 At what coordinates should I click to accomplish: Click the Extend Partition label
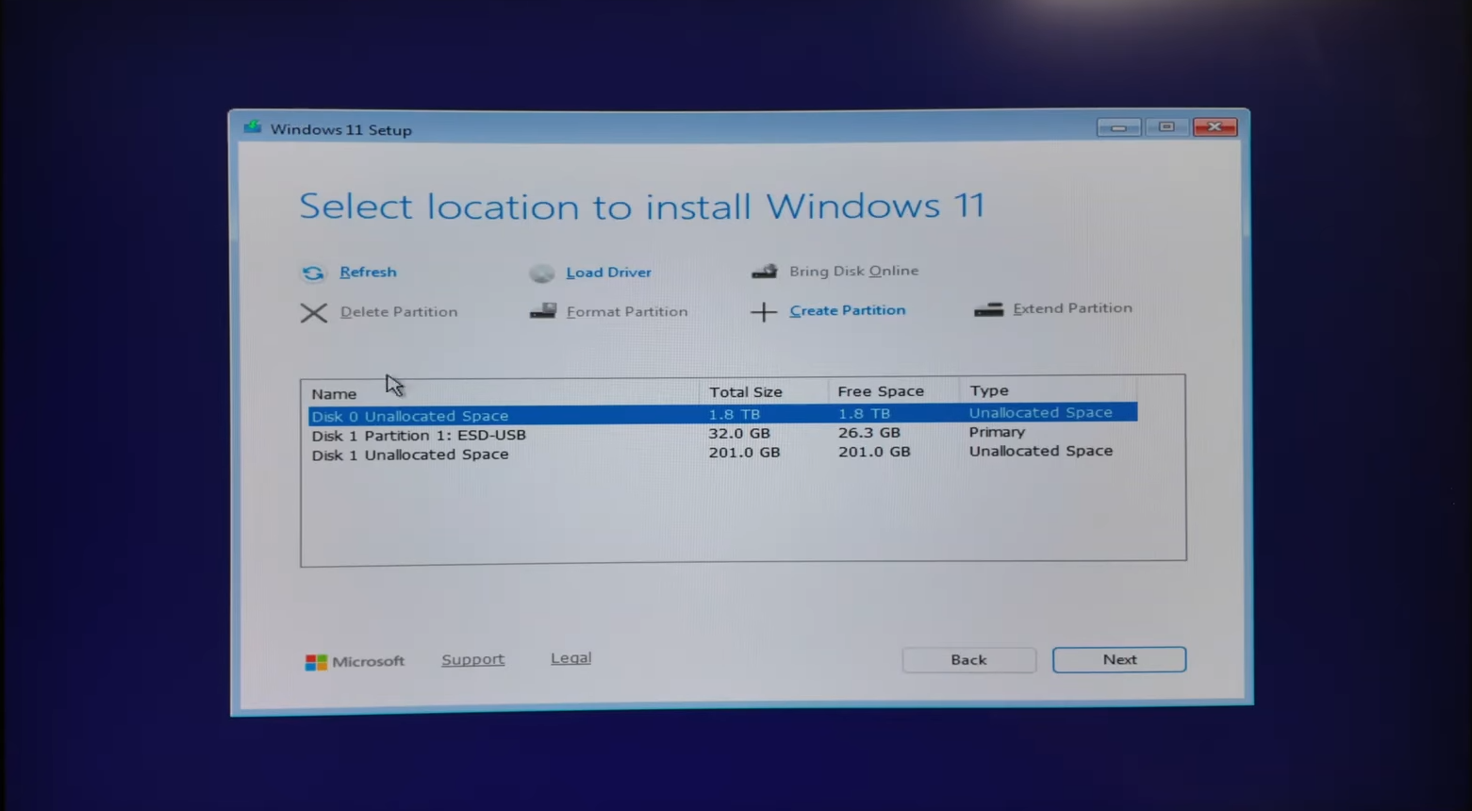[x=1072, y=308]
